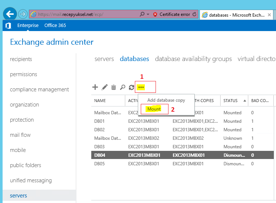This screenshot has height=203, width=276.
Task: Click the Mounted status of DB03
Action: [x=232, y=146]
